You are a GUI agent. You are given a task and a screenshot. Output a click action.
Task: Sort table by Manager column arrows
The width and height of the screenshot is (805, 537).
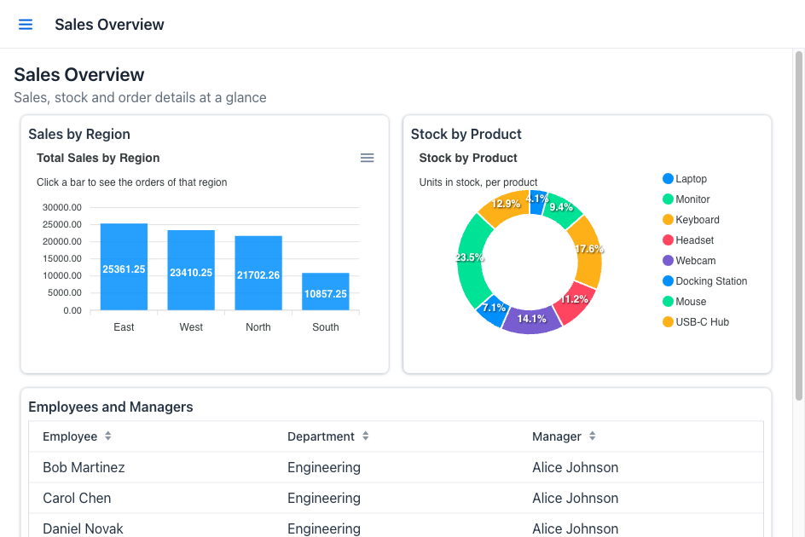point(593,436)
